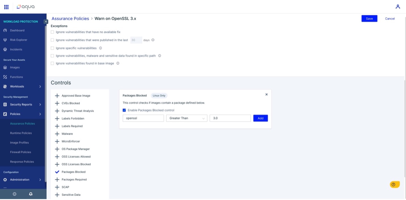Add the OSS Licenses Allowed control
This screenshot has height=200, width=406.
point(57,157)
